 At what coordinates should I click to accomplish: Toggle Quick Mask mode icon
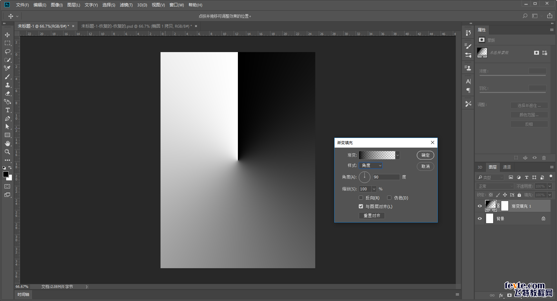coord(7,187)
